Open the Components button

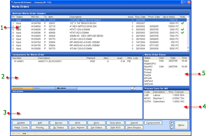click(x=153, y=123)
